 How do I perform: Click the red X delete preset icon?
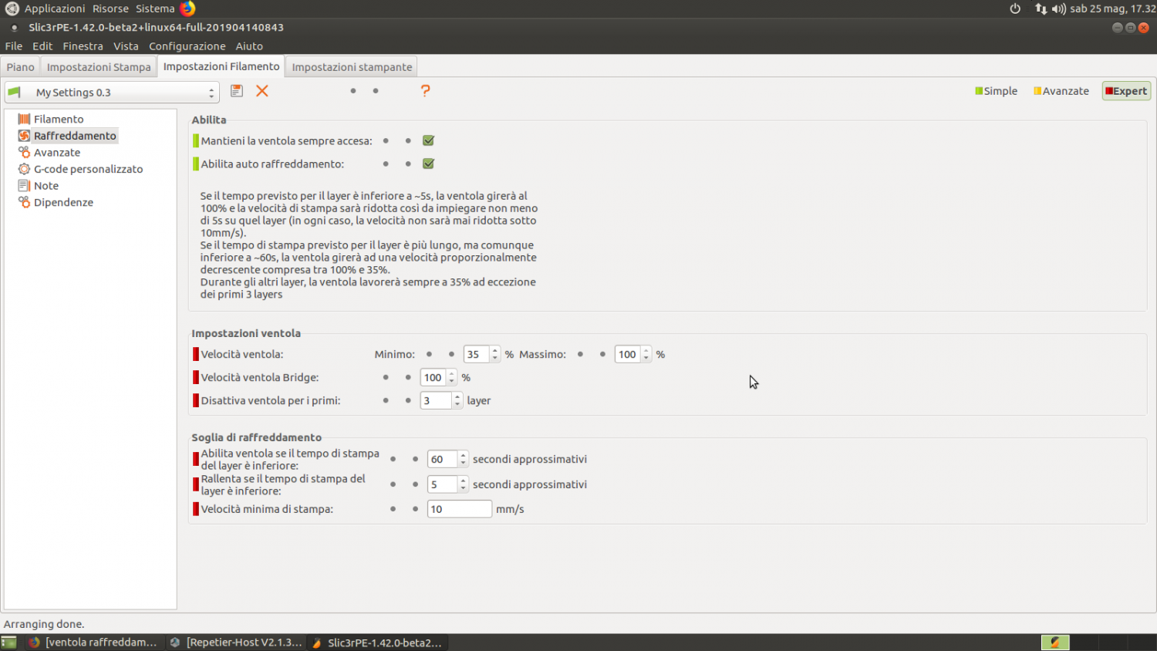(262, 91)
